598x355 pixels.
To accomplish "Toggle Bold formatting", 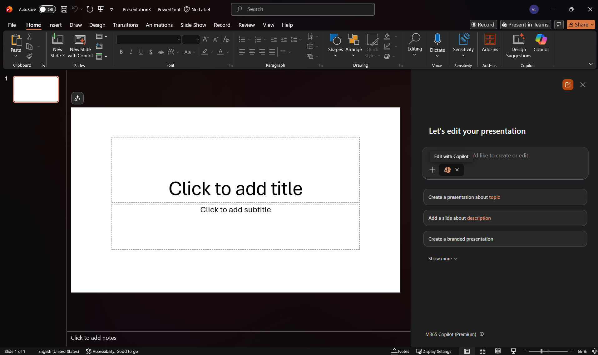I will pos(121,52).
